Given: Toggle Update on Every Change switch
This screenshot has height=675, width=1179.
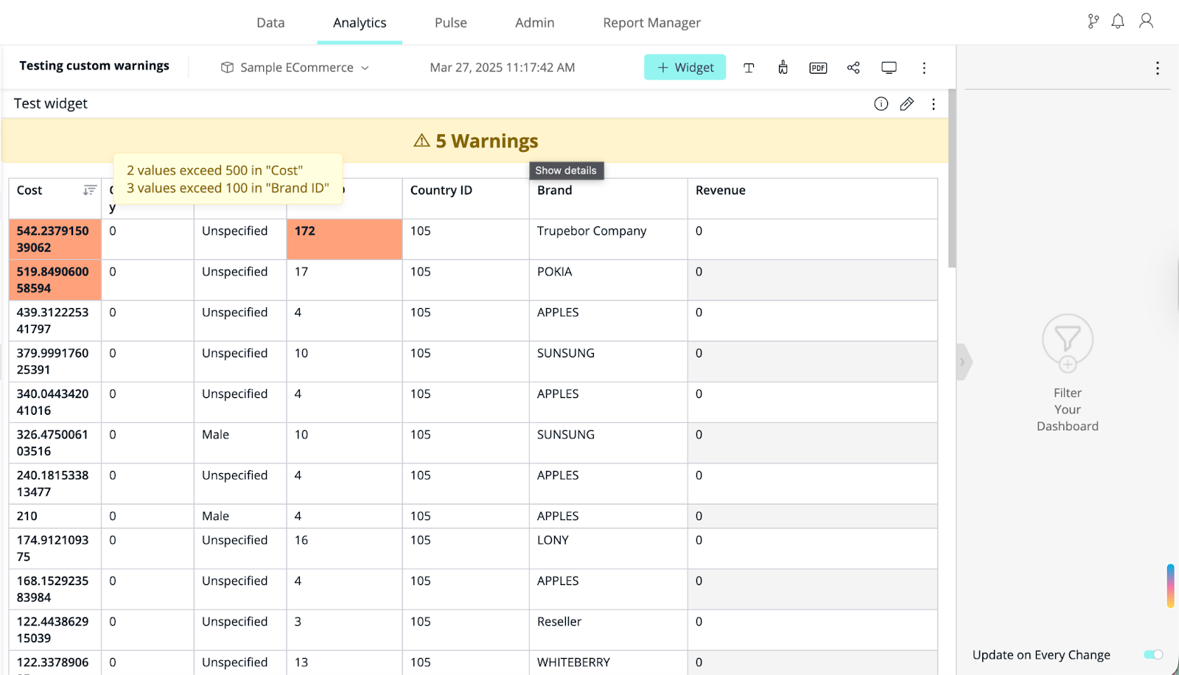Looking at the screenshot, I should tap(1152, 654).
